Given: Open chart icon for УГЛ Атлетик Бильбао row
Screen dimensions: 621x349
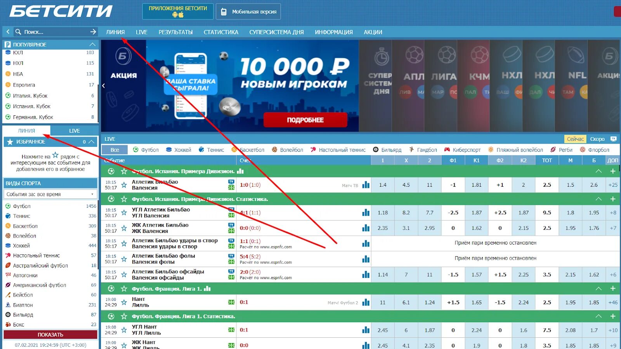Looking at the screenshot, I should click(x=366, y=212).
